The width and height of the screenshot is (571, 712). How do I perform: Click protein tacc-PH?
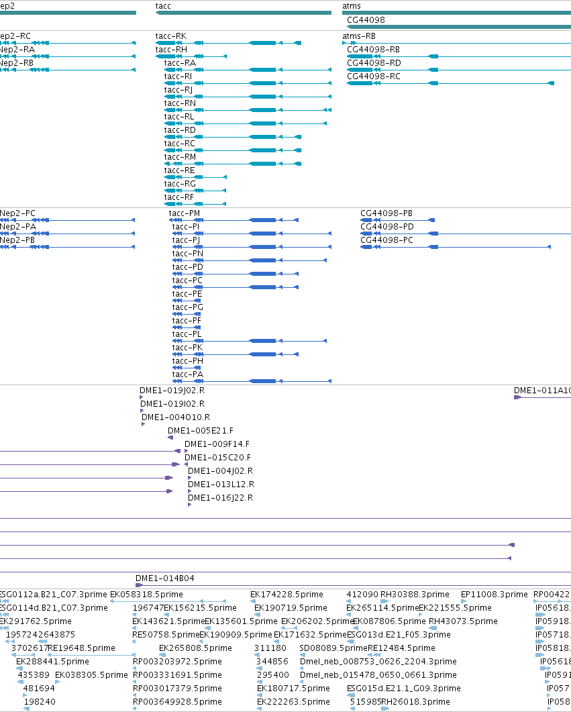pyautogui.click(x=187, y=367)
